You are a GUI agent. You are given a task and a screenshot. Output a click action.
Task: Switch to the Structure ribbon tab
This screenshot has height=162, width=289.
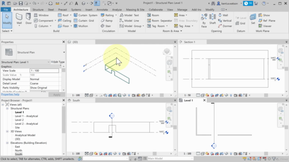point(38,9)
